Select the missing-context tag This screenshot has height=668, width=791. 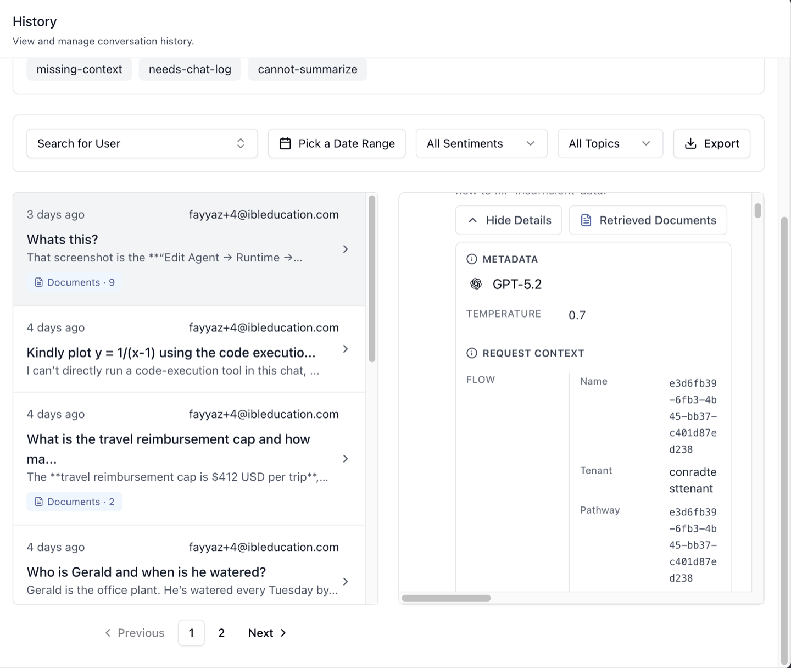[79, 69]
